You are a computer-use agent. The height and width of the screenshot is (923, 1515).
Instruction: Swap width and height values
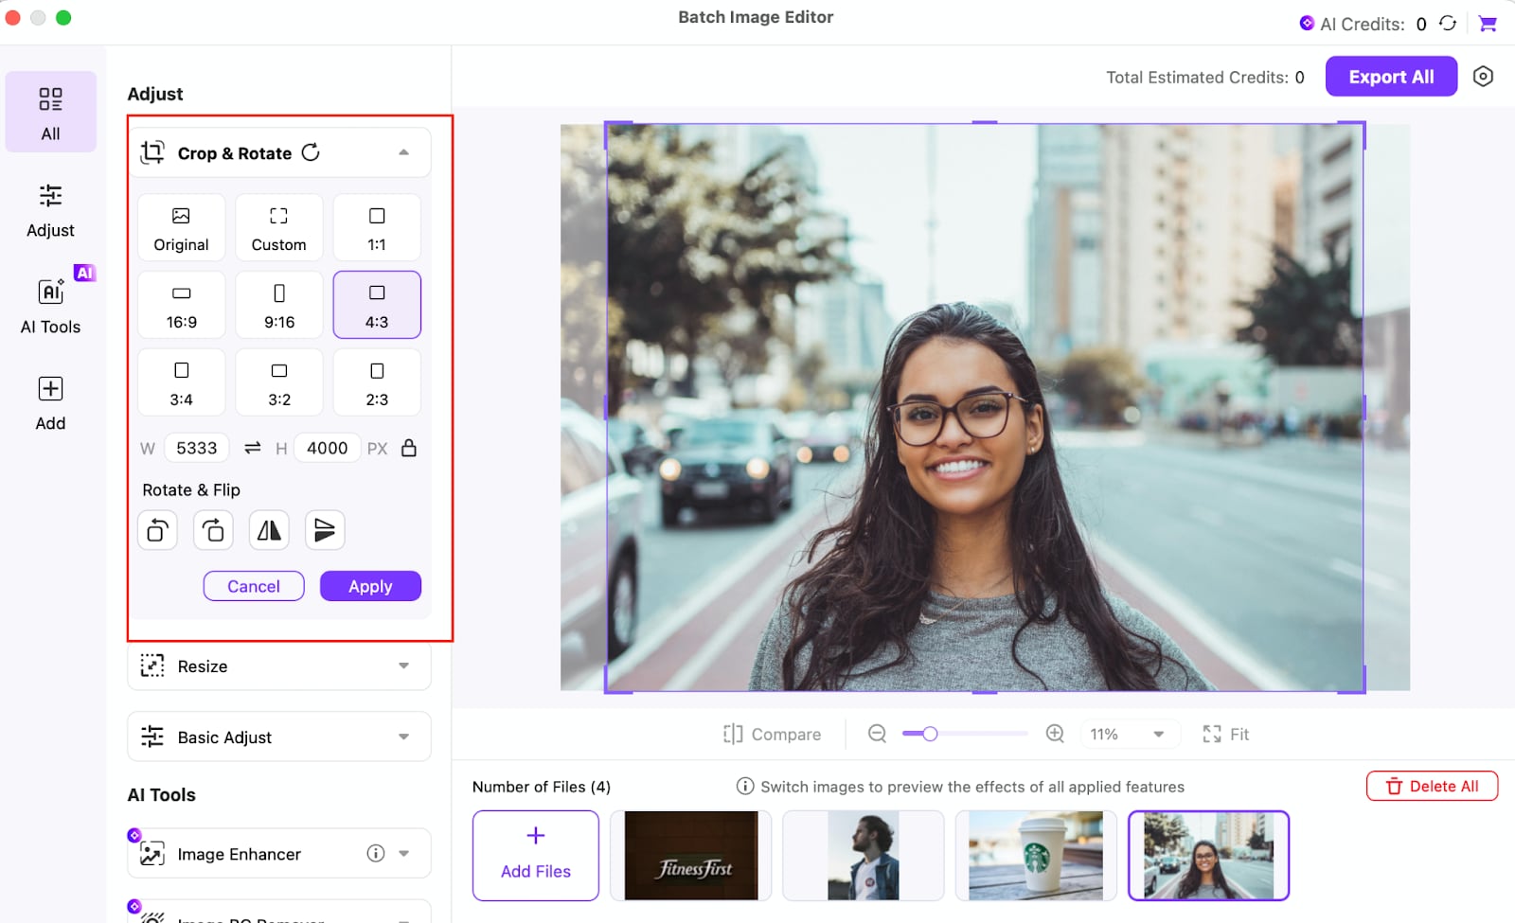(252, 448)
